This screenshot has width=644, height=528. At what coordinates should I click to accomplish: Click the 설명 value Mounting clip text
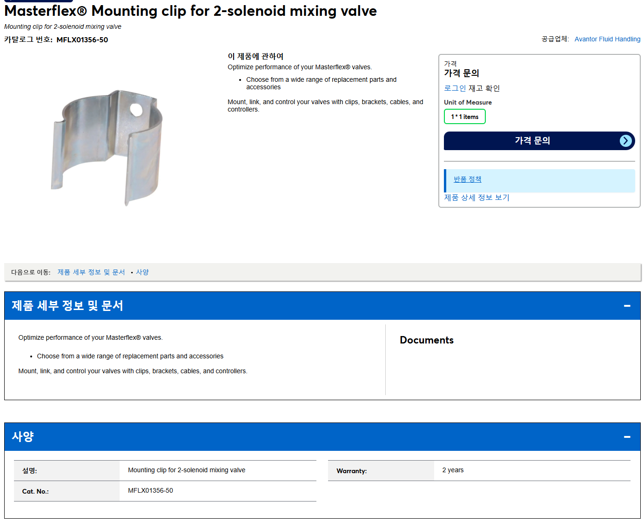pos(187,470)
